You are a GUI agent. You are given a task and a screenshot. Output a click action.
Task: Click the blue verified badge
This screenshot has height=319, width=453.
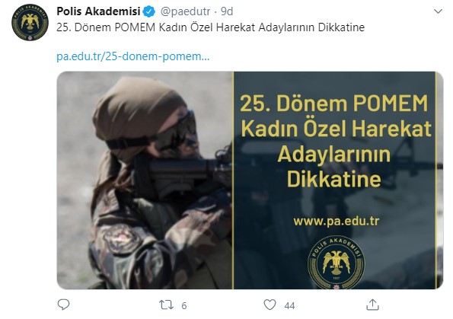tap(149, 11)
